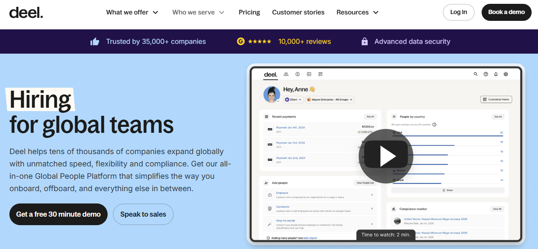Screen dimensions: 538x249
Task: Open the dashboard notifications bell
Action: click(x=496, y=74)
